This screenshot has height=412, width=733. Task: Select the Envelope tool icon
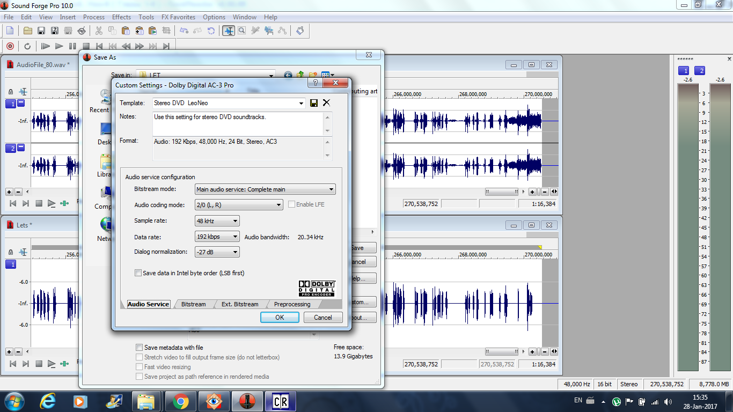click(282, 31)
